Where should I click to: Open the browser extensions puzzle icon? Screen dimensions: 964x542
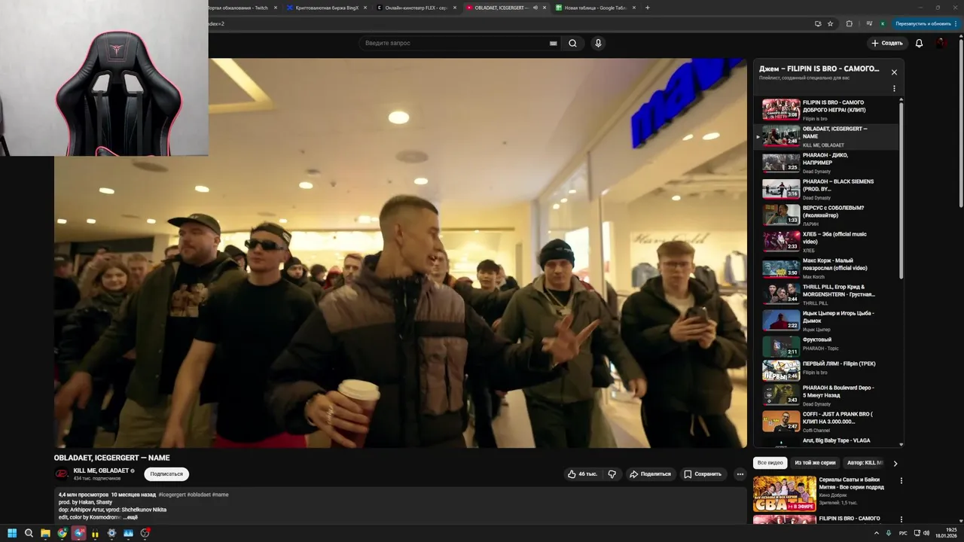[850, 23]
